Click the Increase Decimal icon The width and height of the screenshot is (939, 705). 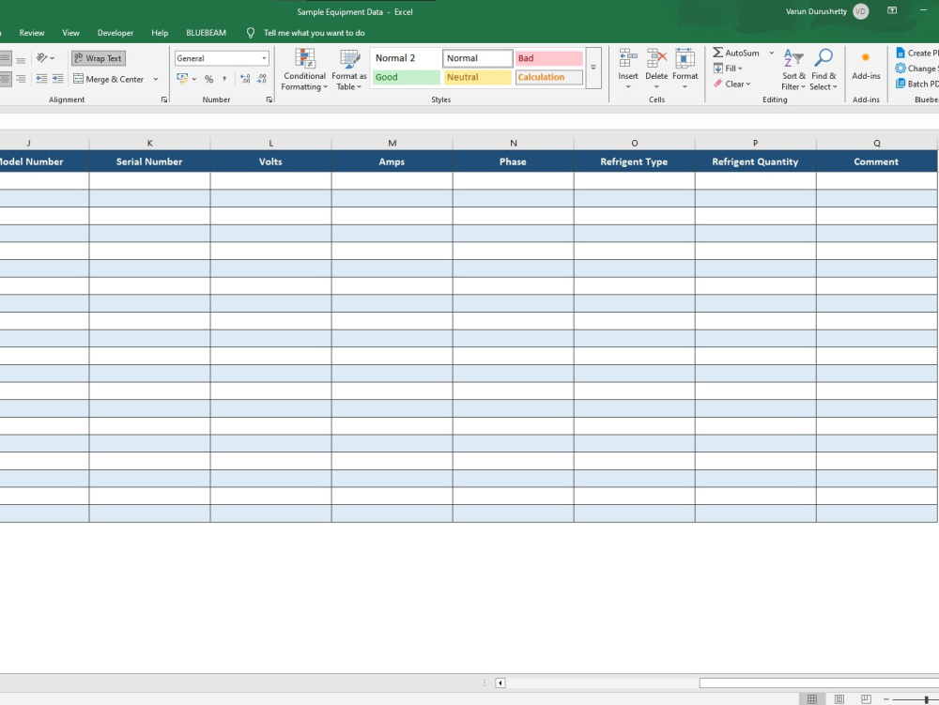pyautogui.click(x=245, y=79)
